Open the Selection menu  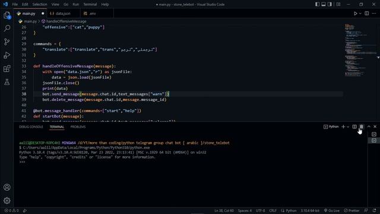[40, 4]
